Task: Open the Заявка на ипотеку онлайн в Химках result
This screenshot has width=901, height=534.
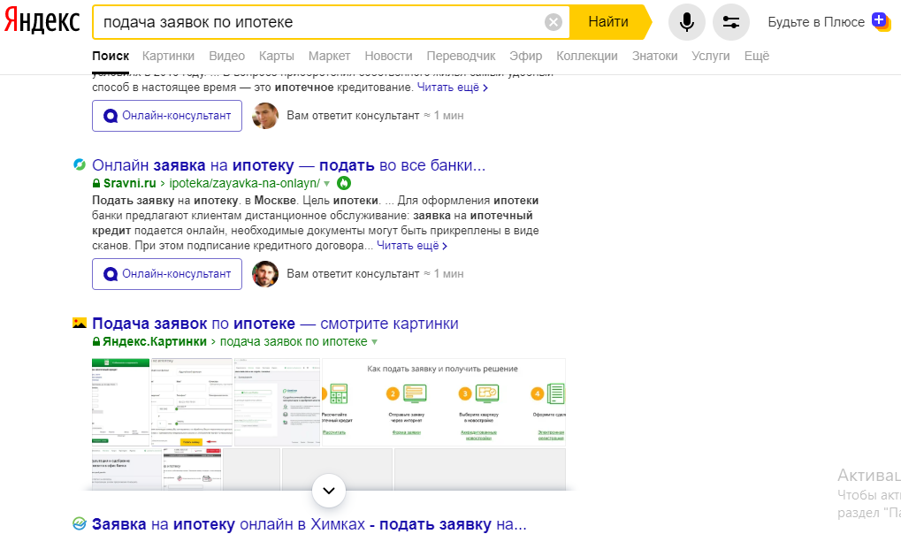Action: pos(309,523)
